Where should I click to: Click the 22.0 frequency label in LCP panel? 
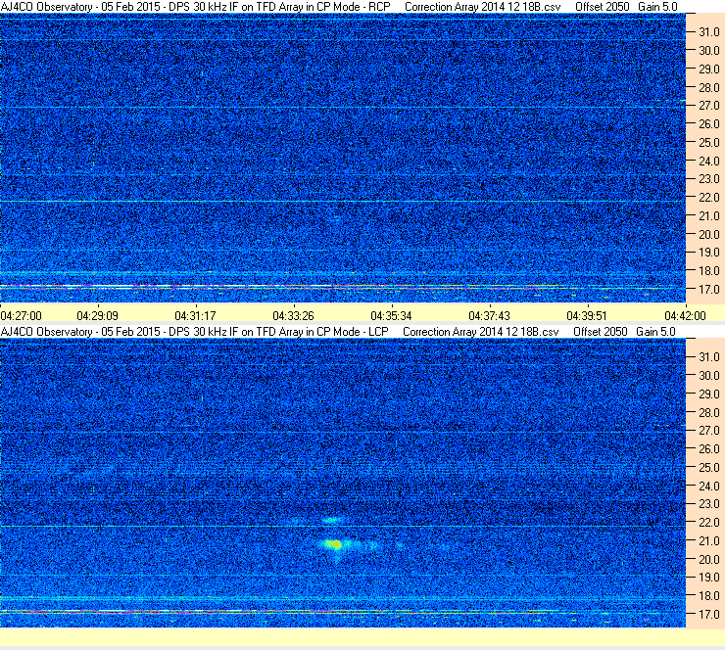(x=708, y=523)
